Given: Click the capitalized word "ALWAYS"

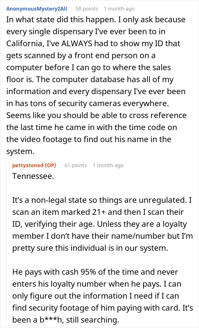Looking at the screenshot, I should (76, 44).
